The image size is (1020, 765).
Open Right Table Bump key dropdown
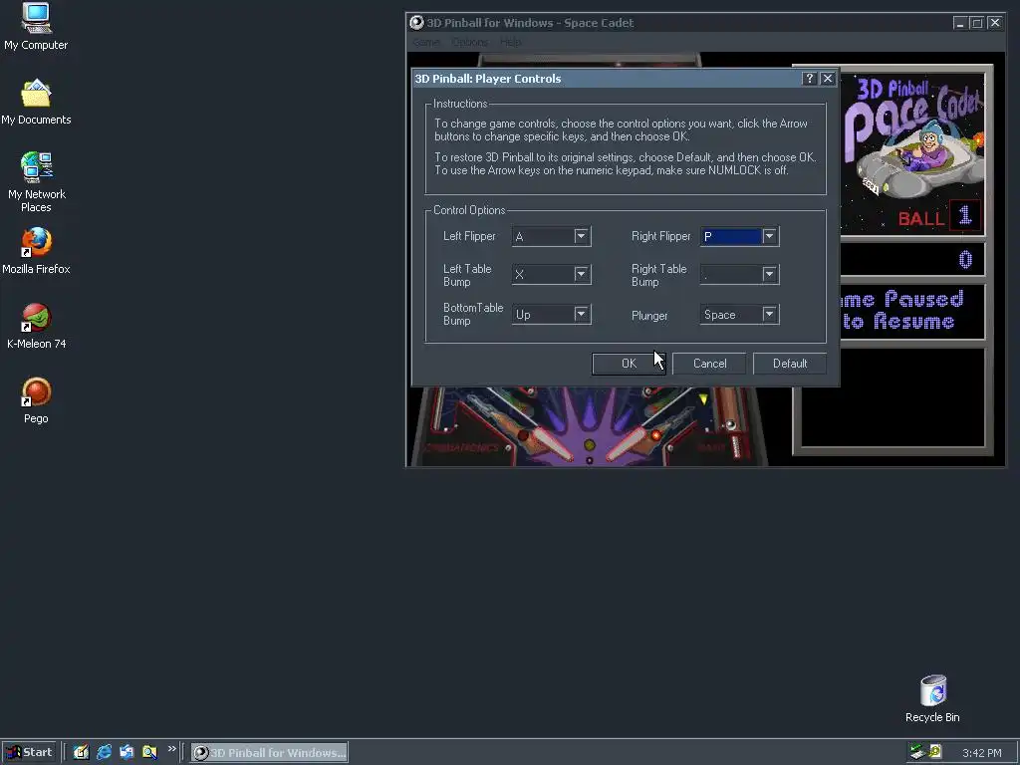[770, 274]
